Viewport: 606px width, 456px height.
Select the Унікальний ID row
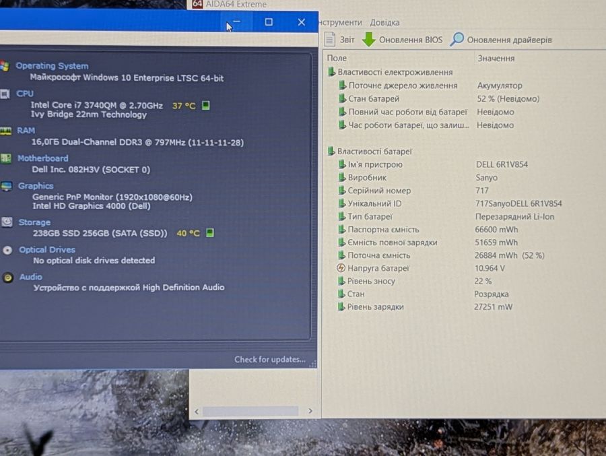[464, 203]
